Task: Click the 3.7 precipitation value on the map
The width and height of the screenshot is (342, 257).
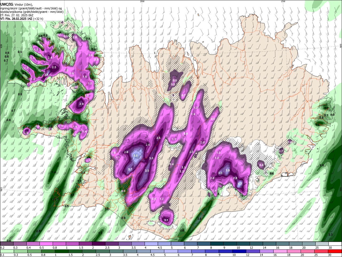Action: [130, 169]
